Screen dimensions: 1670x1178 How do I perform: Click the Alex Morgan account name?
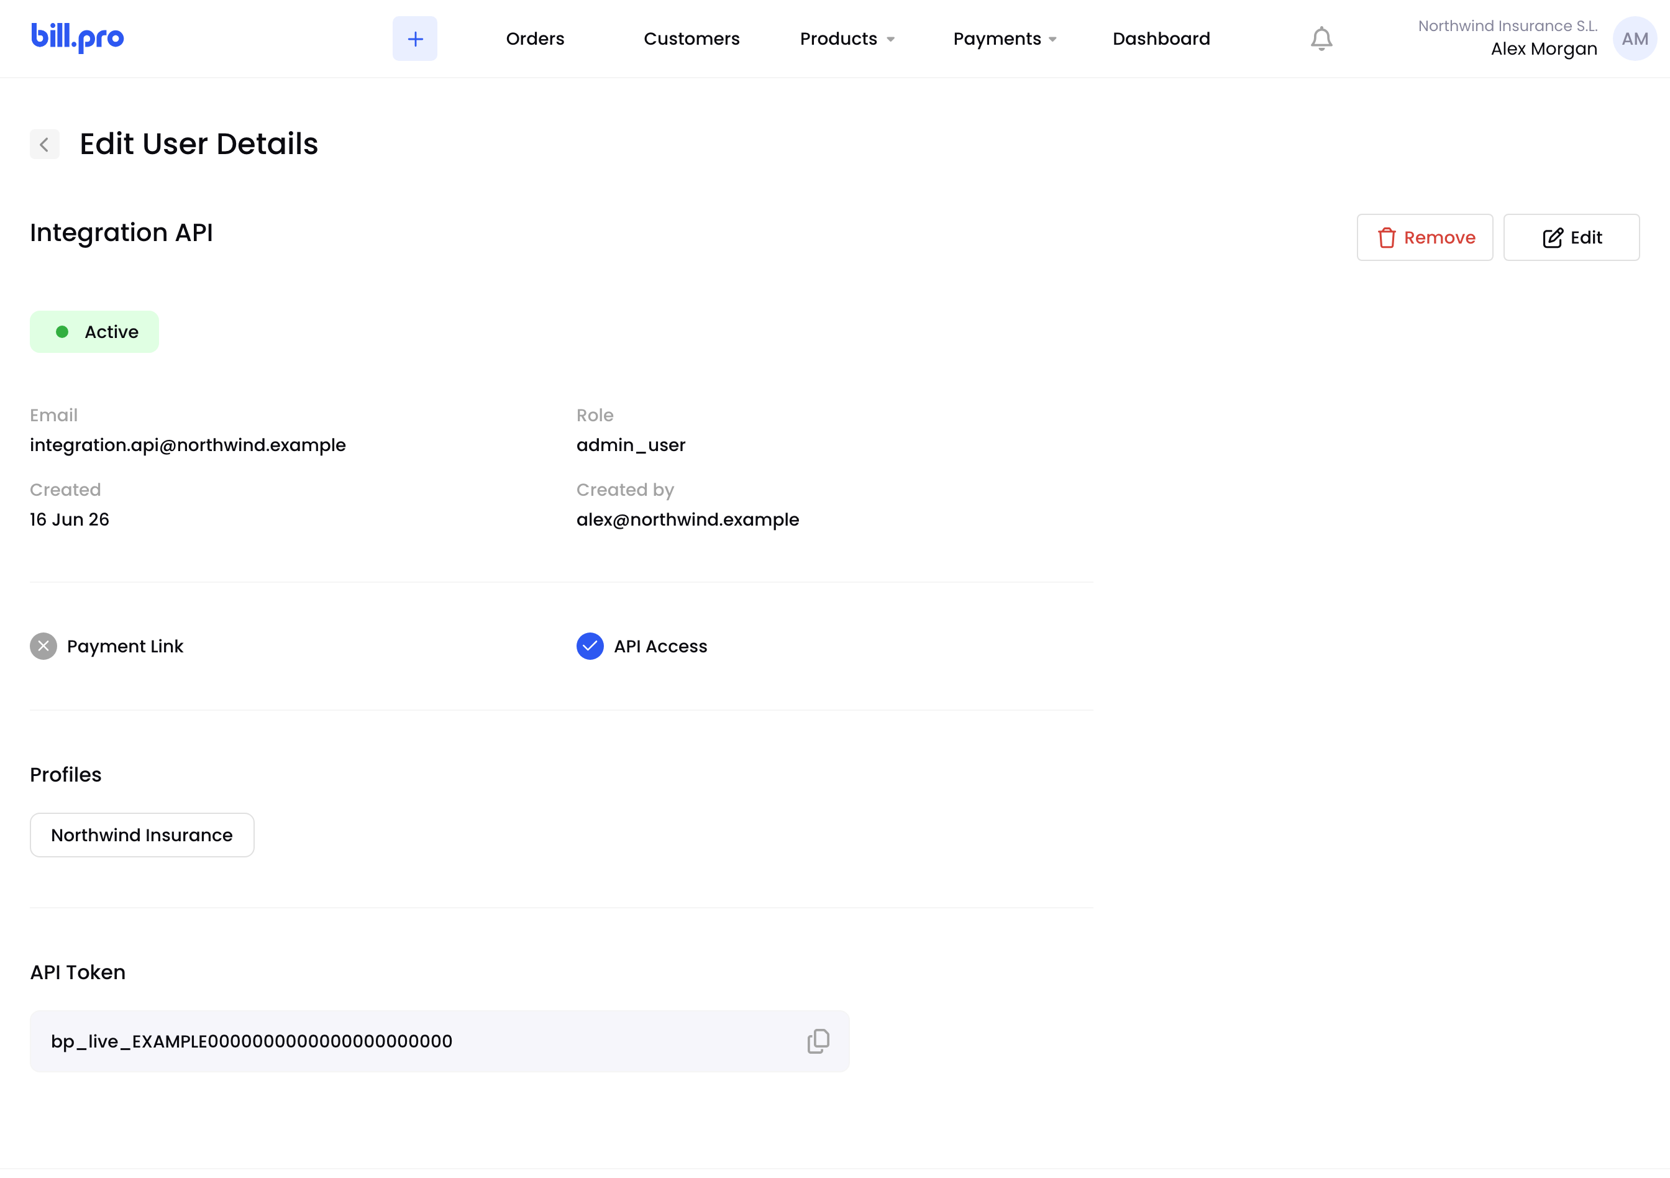pyautogui.click(x=1543, y=48)
